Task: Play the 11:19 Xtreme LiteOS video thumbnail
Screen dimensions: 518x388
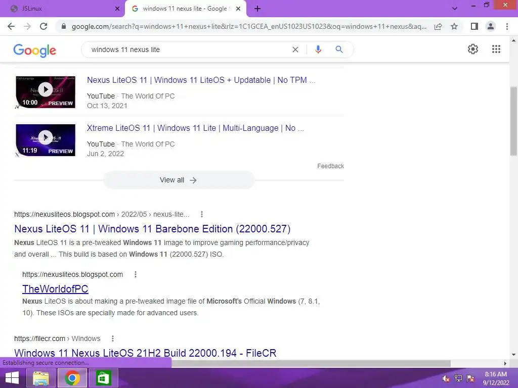Action: pos(46,140)
